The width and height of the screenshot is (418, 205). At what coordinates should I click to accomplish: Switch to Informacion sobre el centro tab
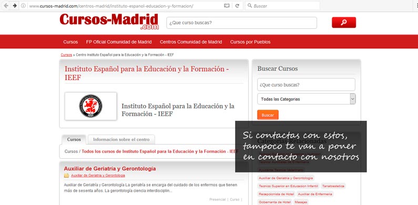[121, 139]
